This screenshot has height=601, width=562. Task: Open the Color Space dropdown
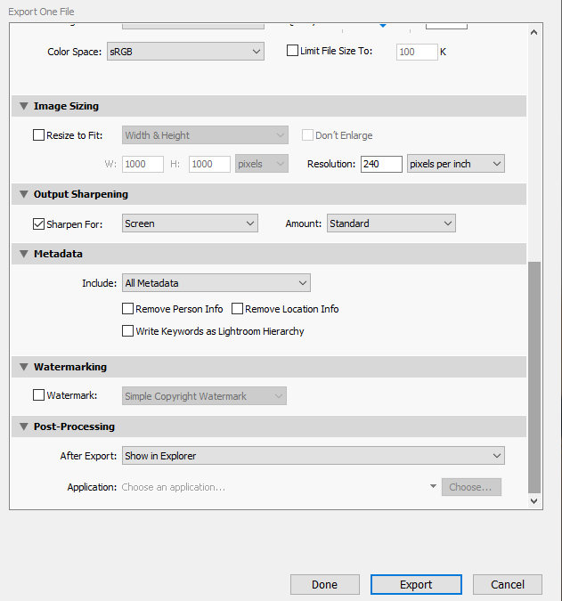tap(185, 52)
